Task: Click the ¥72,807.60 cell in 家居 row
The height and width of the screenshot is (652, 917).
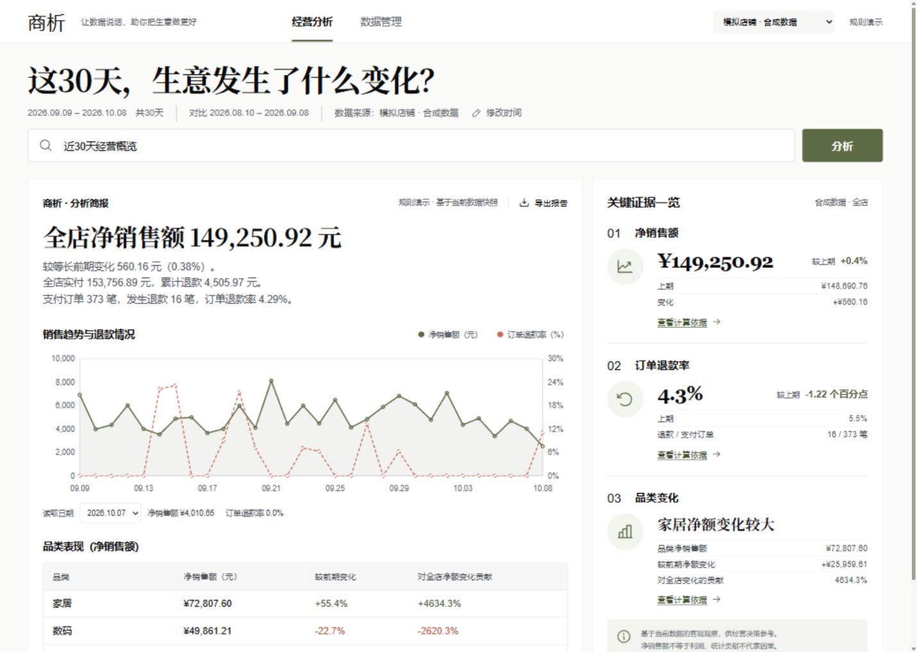Action: (207, 603)
